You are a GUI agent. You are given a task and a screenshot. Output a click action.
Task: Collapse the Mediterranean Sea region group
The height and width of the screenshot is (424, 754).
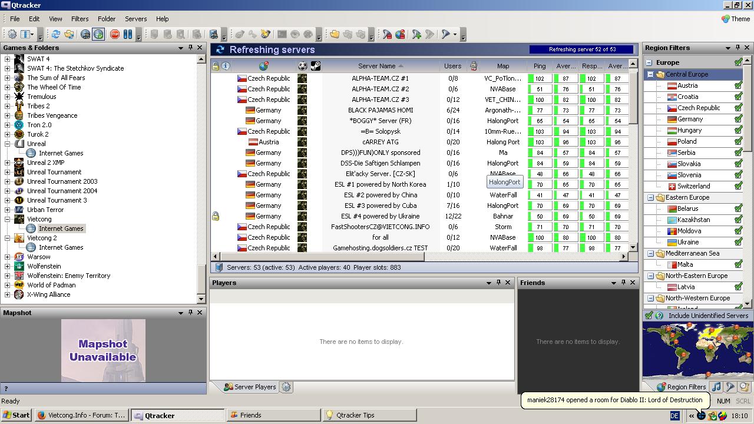pyautogui.click(x=651, y=253)
